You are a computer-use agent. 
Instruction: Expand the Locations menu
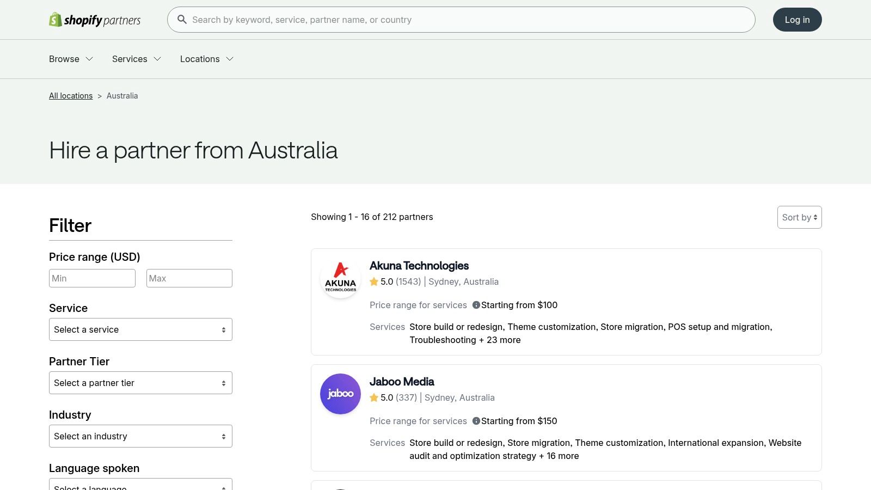207,59
